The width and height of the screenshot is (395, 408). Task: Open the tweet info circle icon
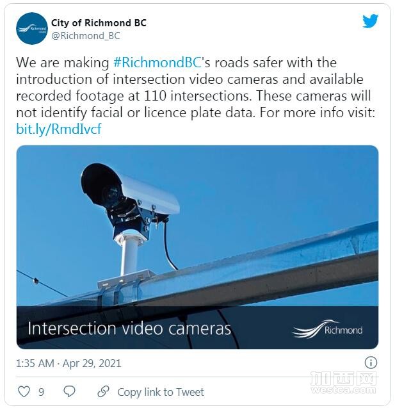(x=371, y=363)
